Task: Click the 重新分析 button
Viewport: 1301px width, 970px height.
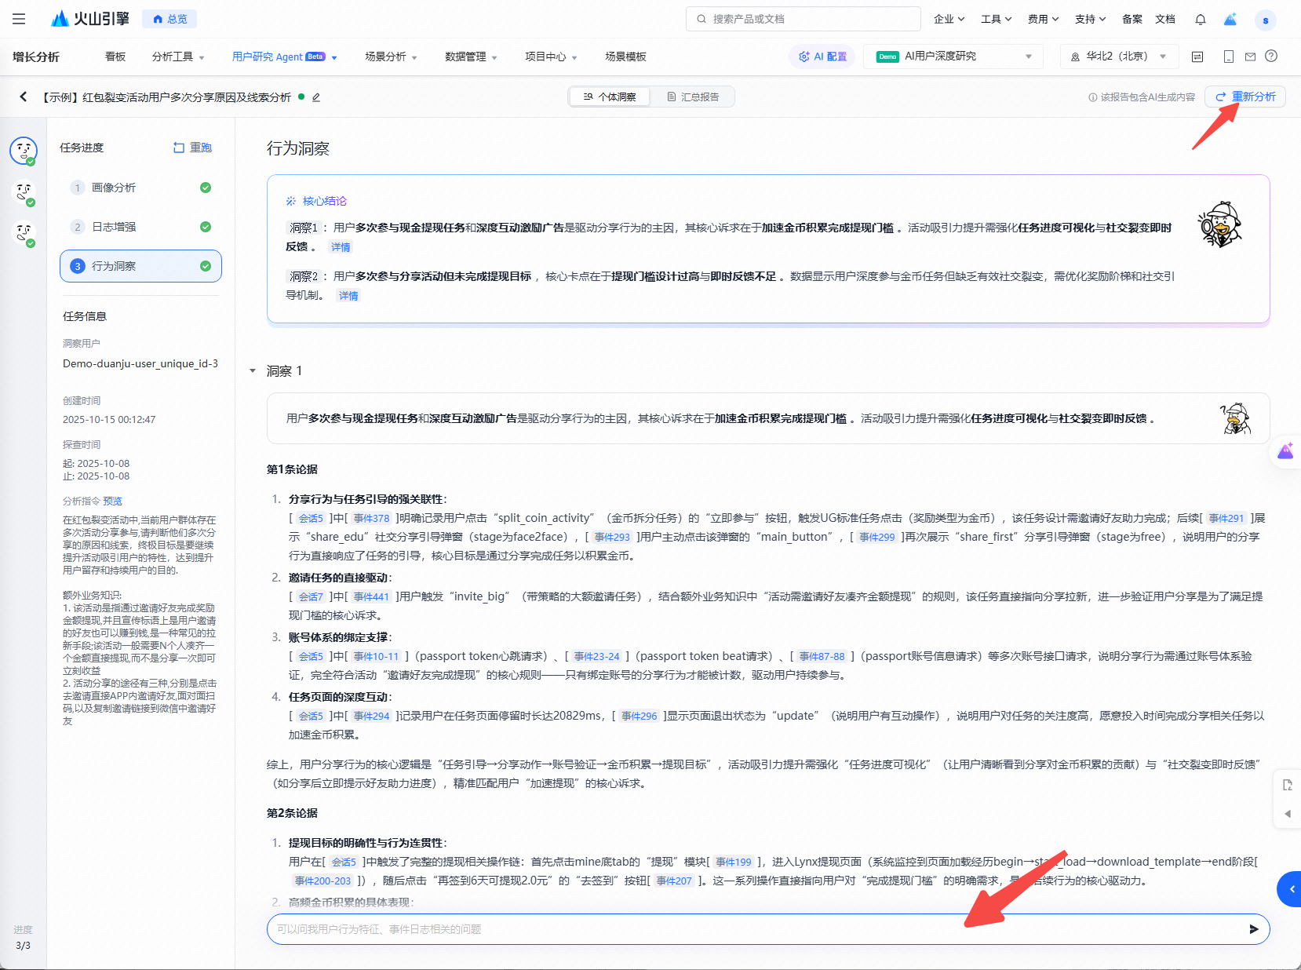Action: coord(1245,97)
